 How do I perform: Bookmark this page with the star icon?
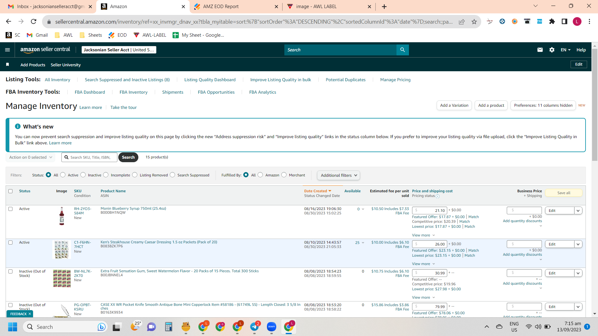click(x=474, y=21)
